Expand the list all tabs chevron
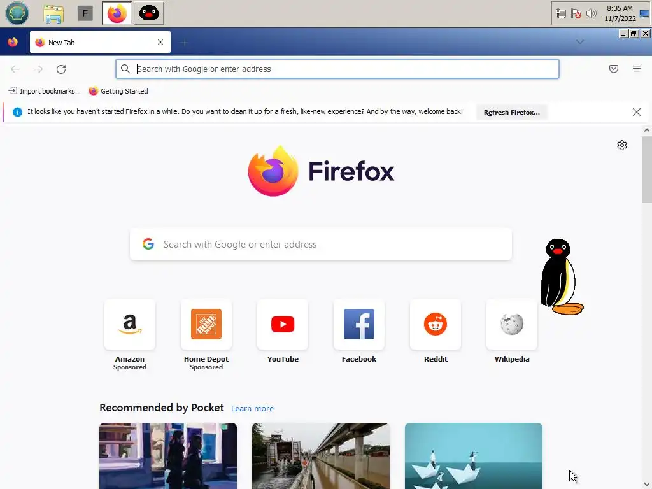This screenshot has height=489, width=652. coord(580,42)
